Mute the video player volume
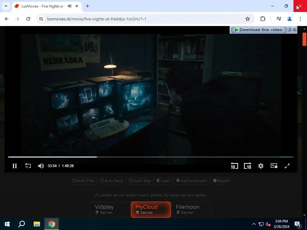 (x=41, y=166)
